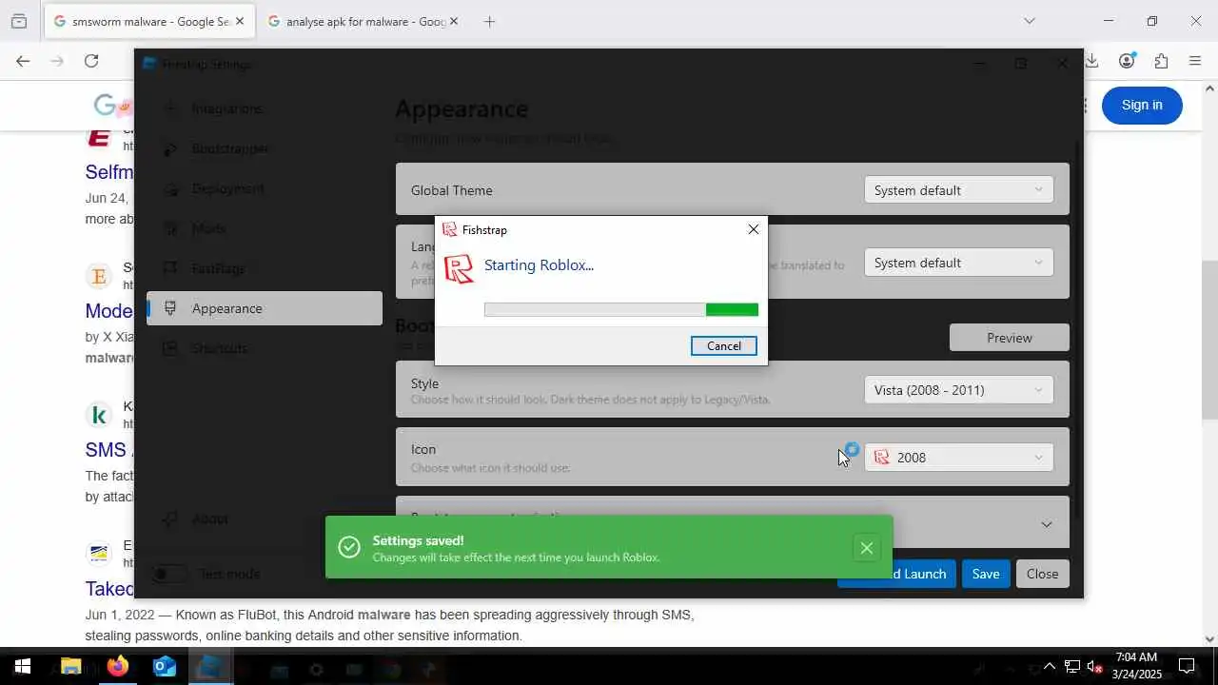
Task: Save the Fishstrap settings
Action: click(x=985, y=574)
